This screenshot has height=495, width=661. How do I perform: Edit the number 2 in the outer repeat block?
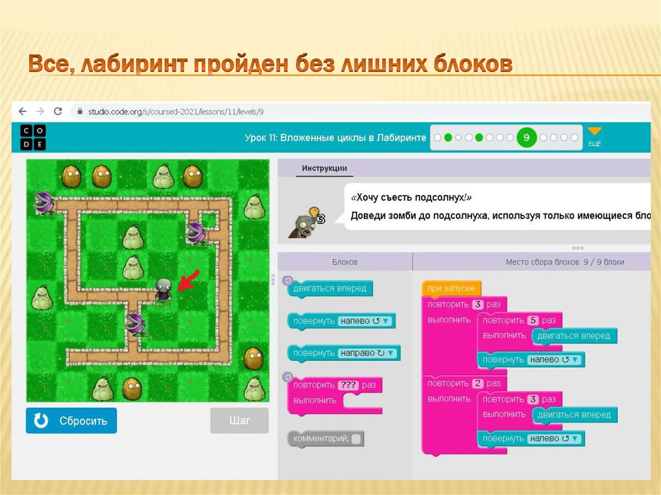(x=478, y=383)
